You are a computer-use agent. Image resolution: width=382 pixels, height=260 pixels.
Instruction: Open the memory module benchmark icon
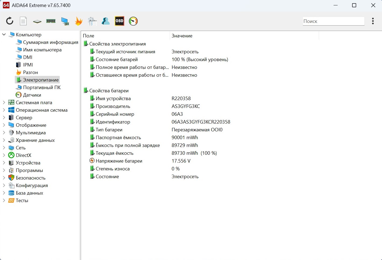(x=51, y=21)
